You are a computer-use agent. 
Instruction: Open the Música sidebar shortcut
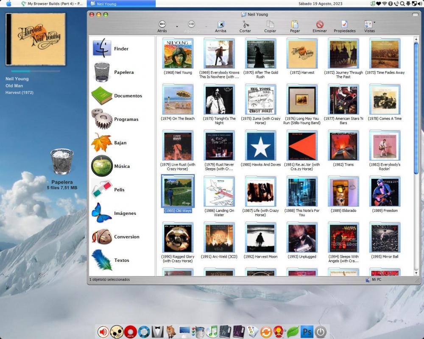pos(111,166)
